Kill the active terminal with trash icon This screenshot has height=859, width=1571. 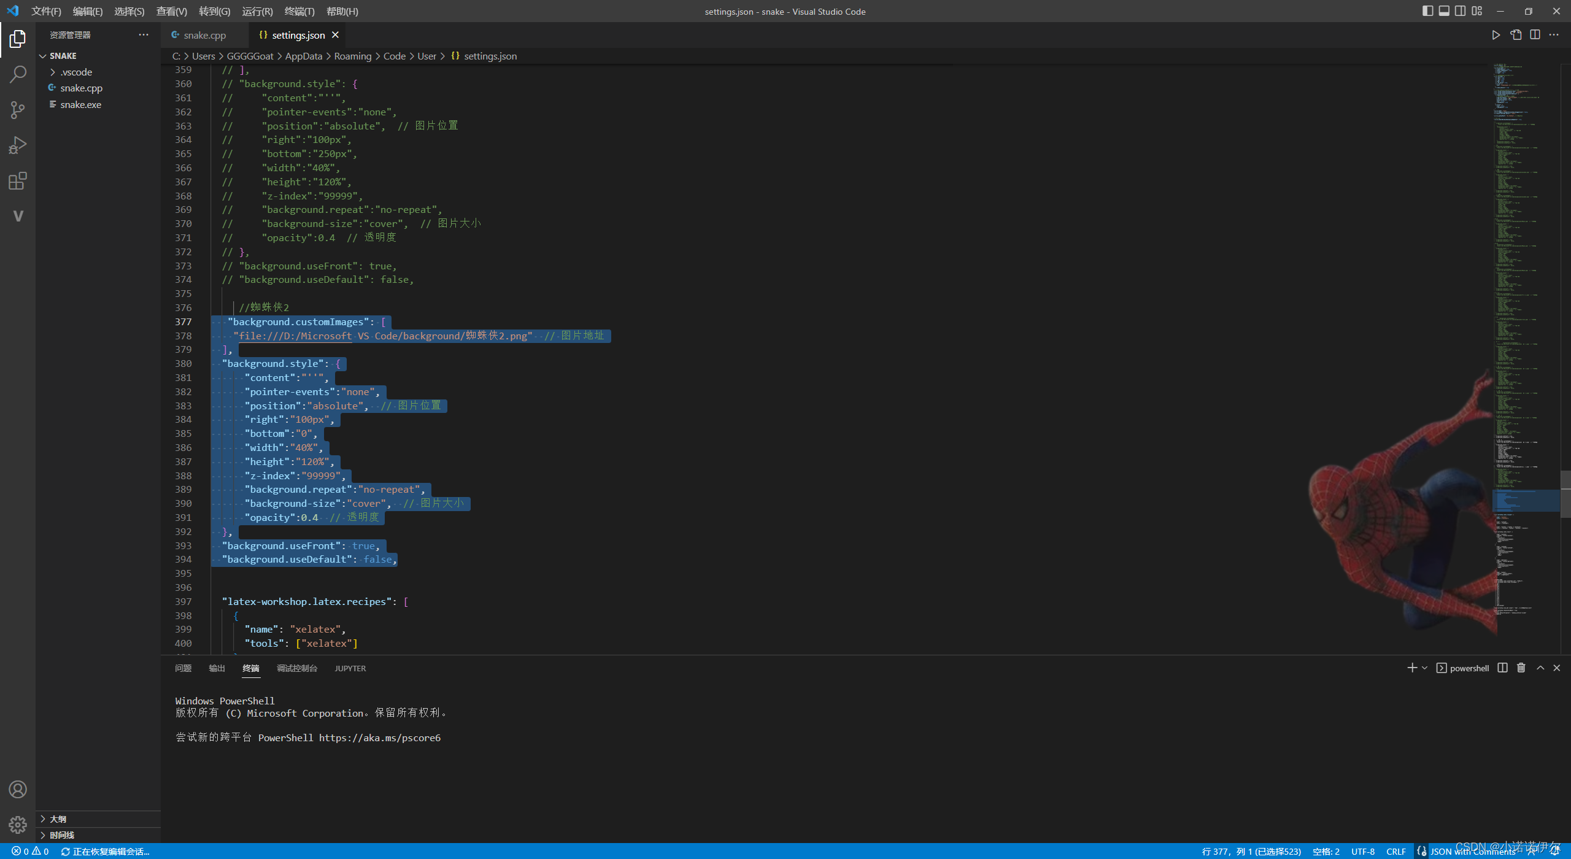(x=1521, y=668)
